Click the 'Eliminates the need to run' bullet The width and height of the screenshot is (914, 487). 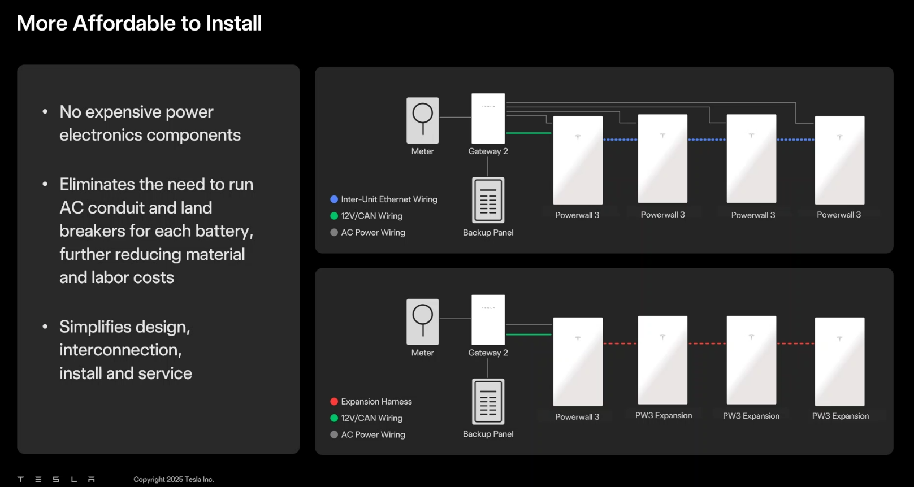157,231
